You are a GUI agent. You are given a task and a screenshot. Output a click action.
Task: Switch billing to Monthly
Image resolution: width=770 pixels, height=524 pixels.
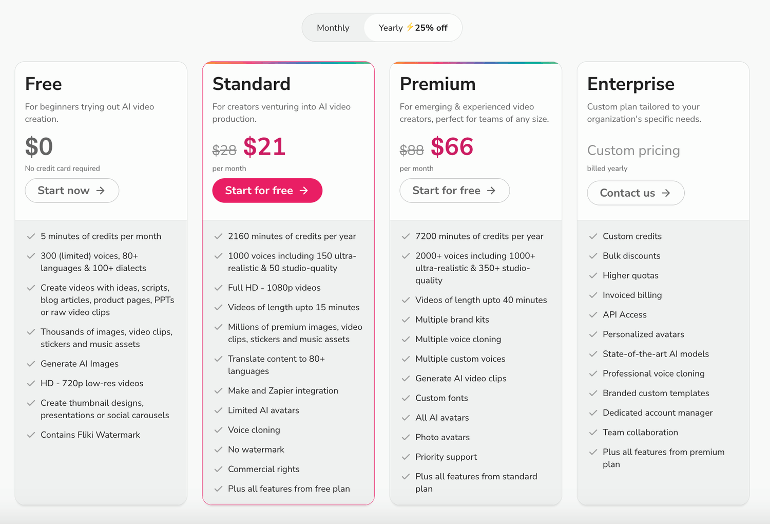pyautogui.click(x=333, y=28)
